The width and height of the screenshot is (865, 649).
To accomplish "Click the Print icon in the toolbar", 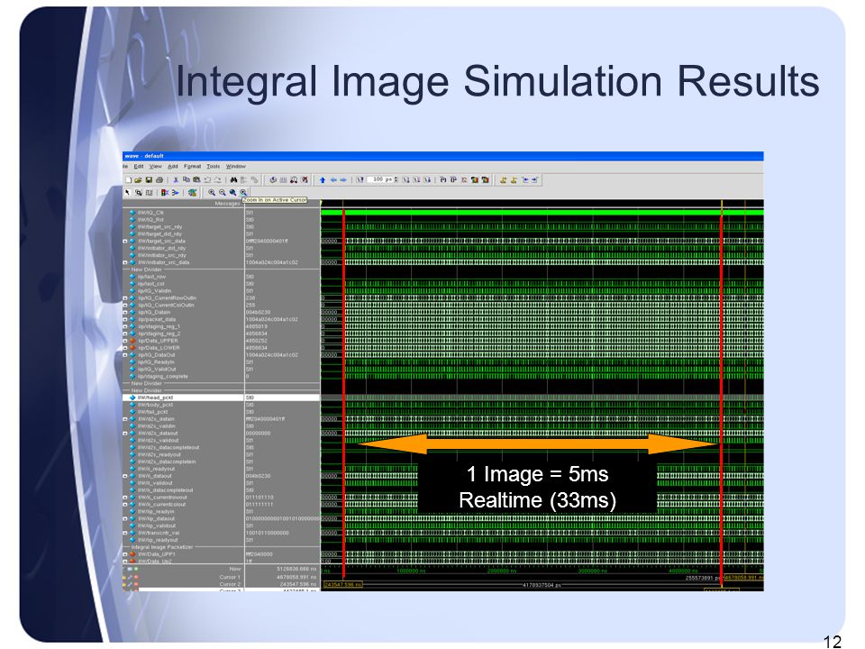I will click(159, 180).
